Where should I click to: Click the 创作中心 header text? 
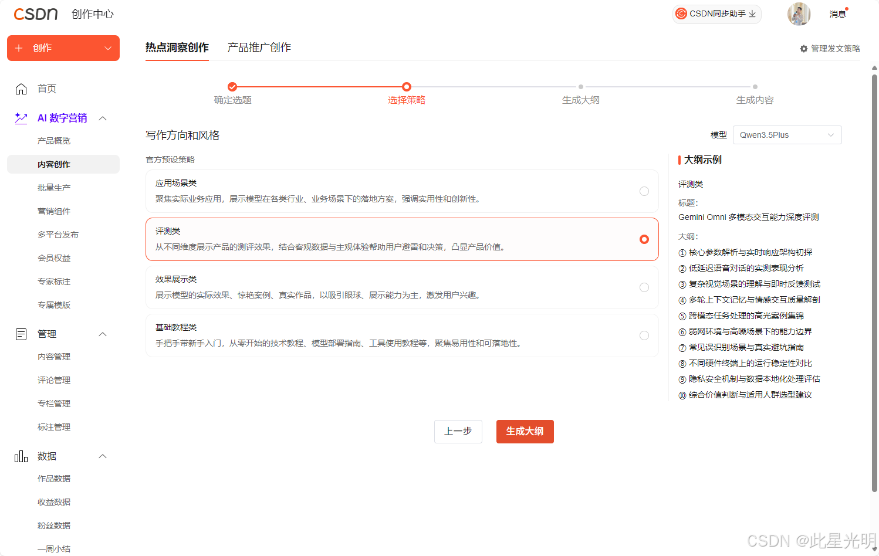click(x=93, y=14)
